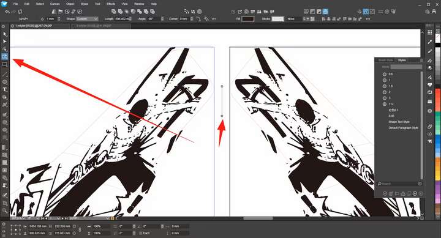
Task: Click the line width stepper arrows
Action: tap(59, 19)
